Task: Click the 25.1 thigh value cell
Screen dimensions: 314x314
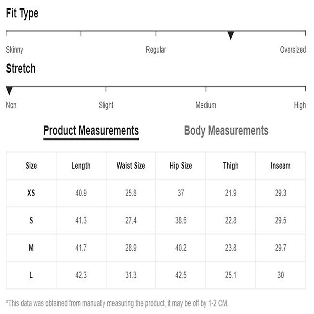Action: 231,275
